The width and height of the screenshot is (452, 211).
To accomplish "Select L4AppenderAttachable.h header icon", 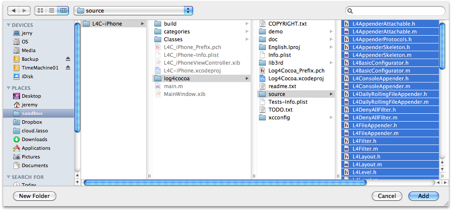I will pyautogui.click(x=347, y=24).
